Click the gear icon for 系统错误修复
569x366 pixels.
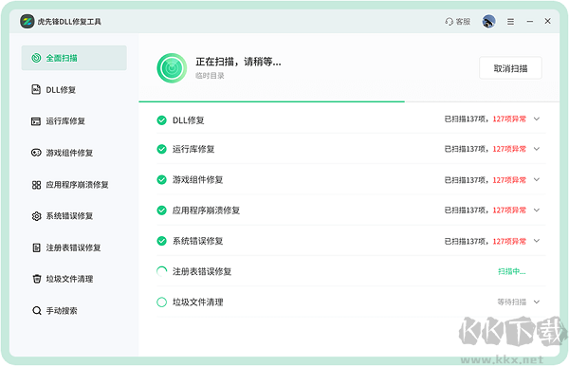(36, 216)
